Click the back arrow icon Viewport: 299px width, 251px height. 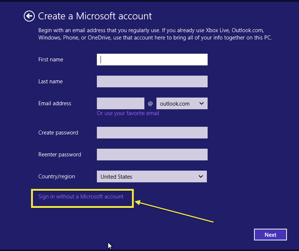29,16
